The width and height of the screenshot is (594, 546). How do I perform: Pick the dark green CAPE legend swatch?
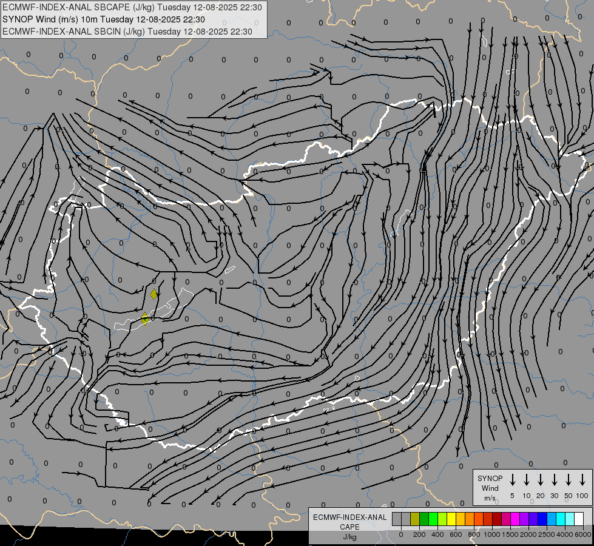coord(424,519)
